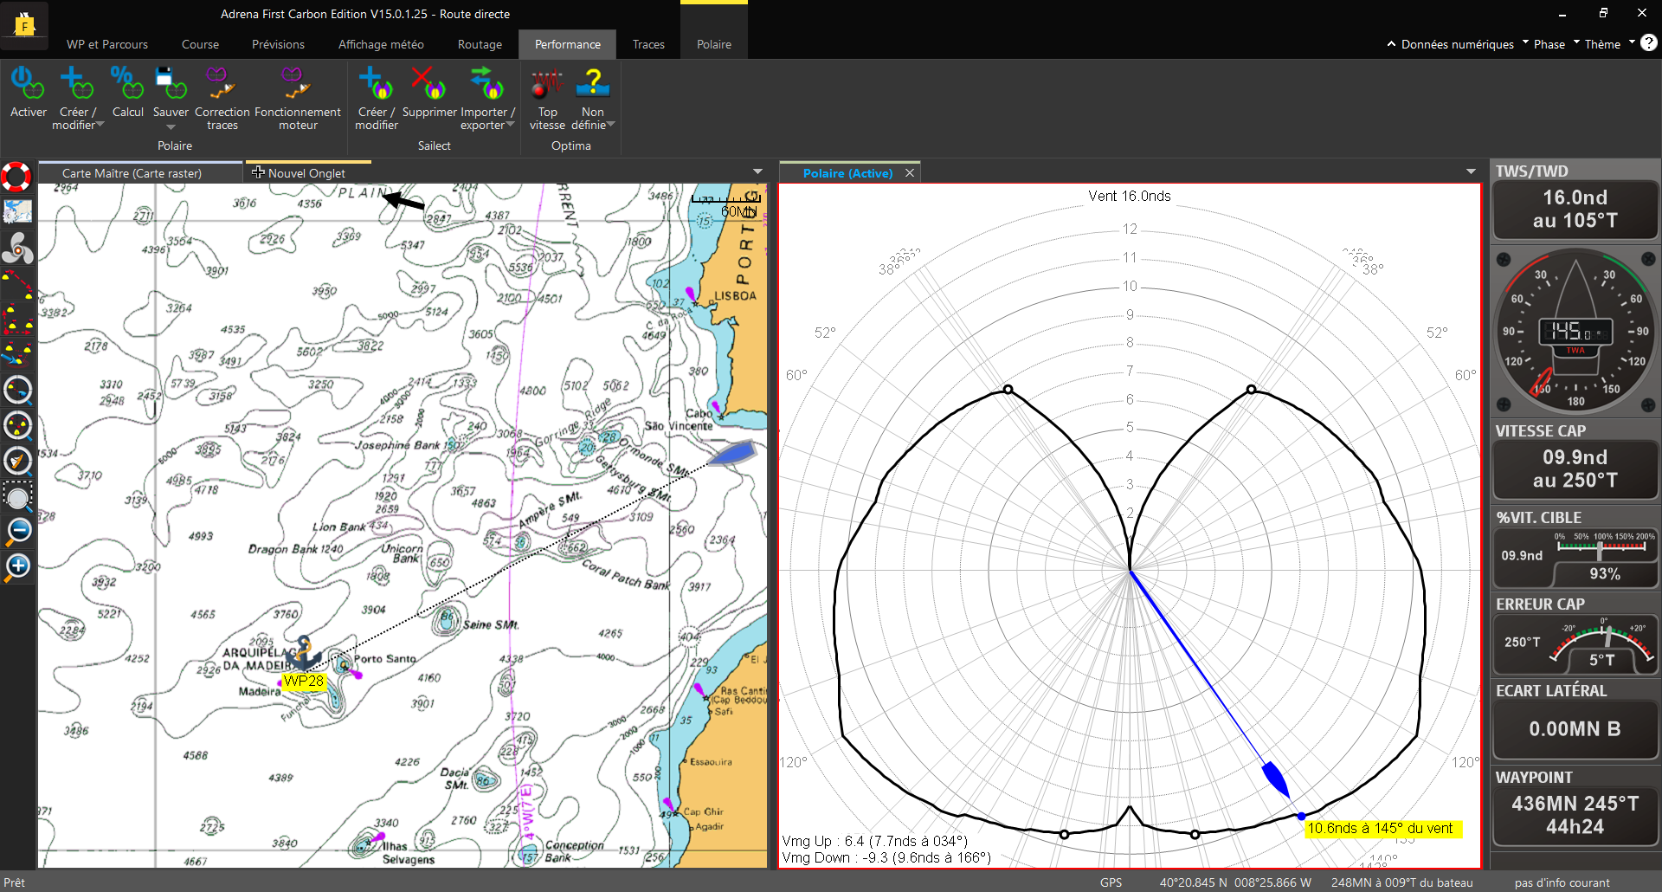Click the Nouvel Onglet button
This screenshot has height=892, width=1662.
299,173
